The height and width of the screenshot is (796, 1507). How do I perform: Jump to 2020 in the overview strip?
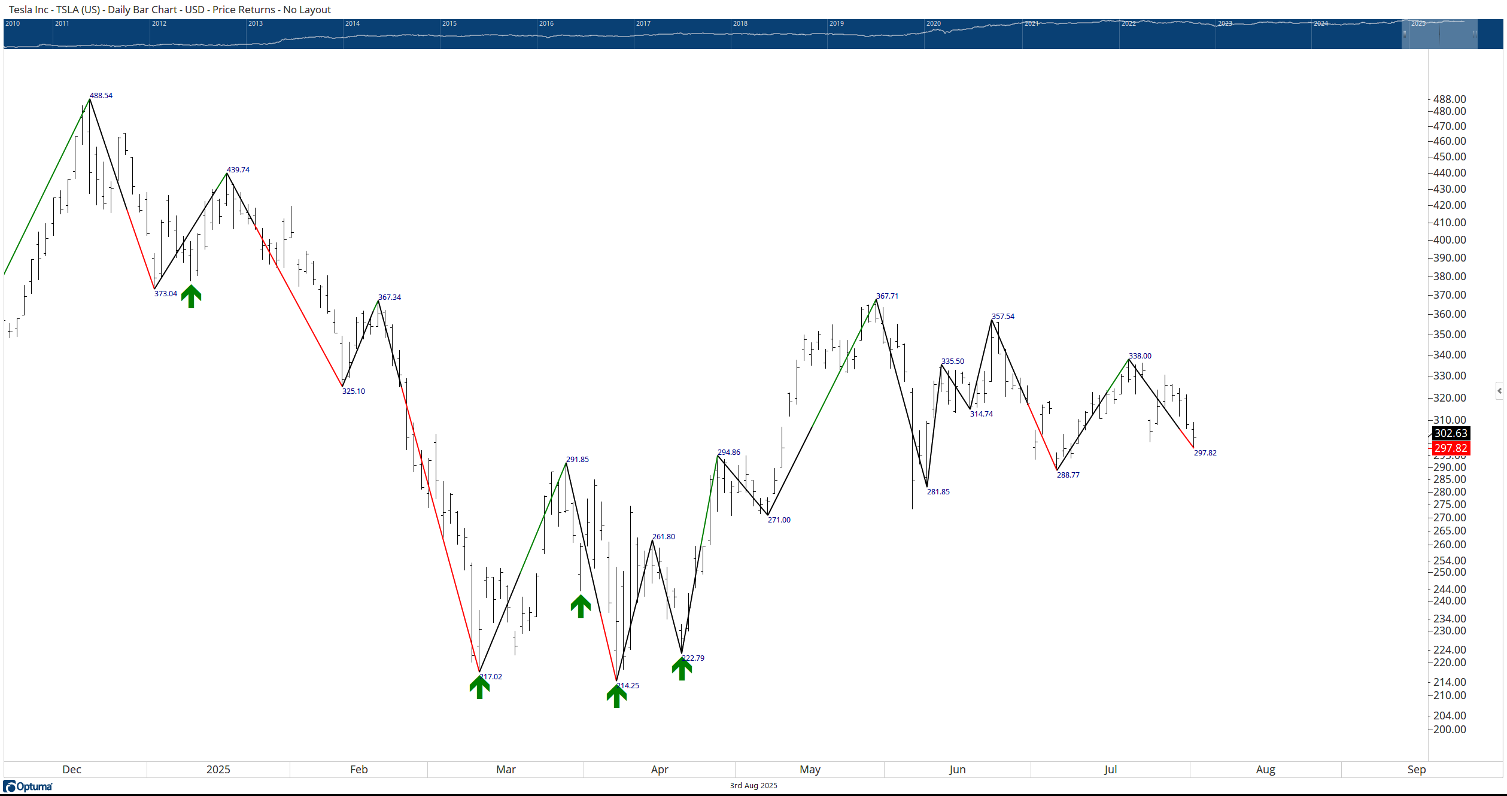934,23
